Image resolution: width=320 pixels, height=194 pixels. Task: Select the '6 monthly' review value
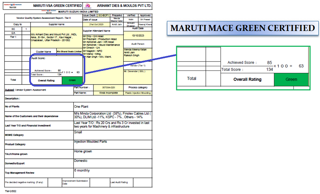[82, 170]
